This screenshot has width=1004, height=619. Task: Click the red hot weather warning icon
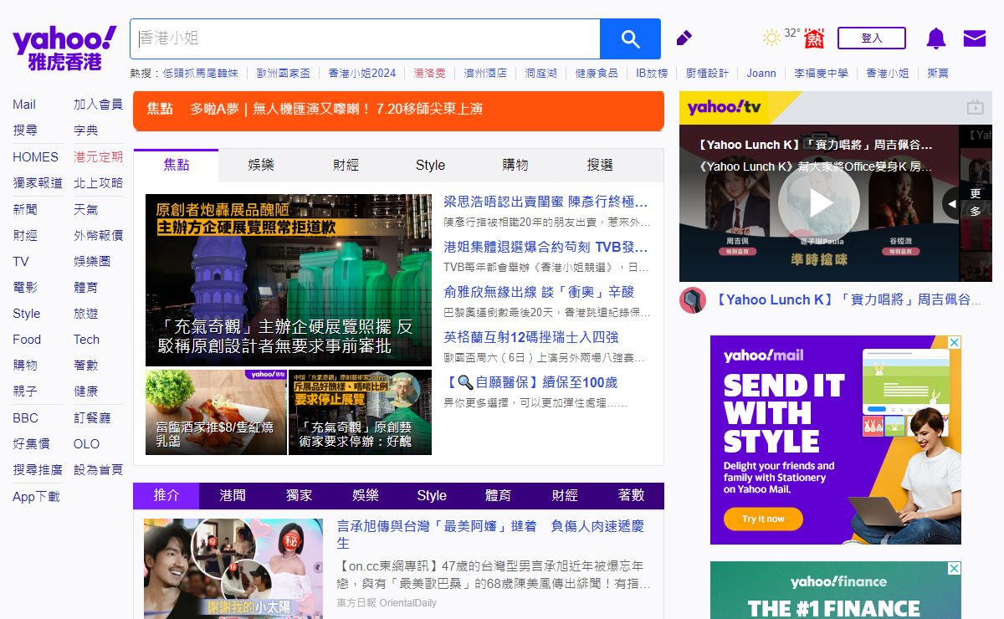click(x=814, y=38)
